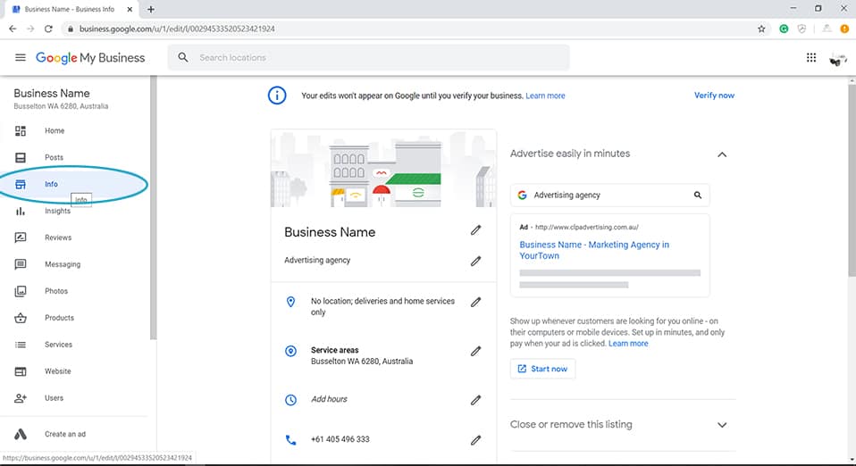Image resolution: width=856 pixels, height=466 pixels.
Task: Click the Messaging icon in the sidebar
Action: pos(21,264)
